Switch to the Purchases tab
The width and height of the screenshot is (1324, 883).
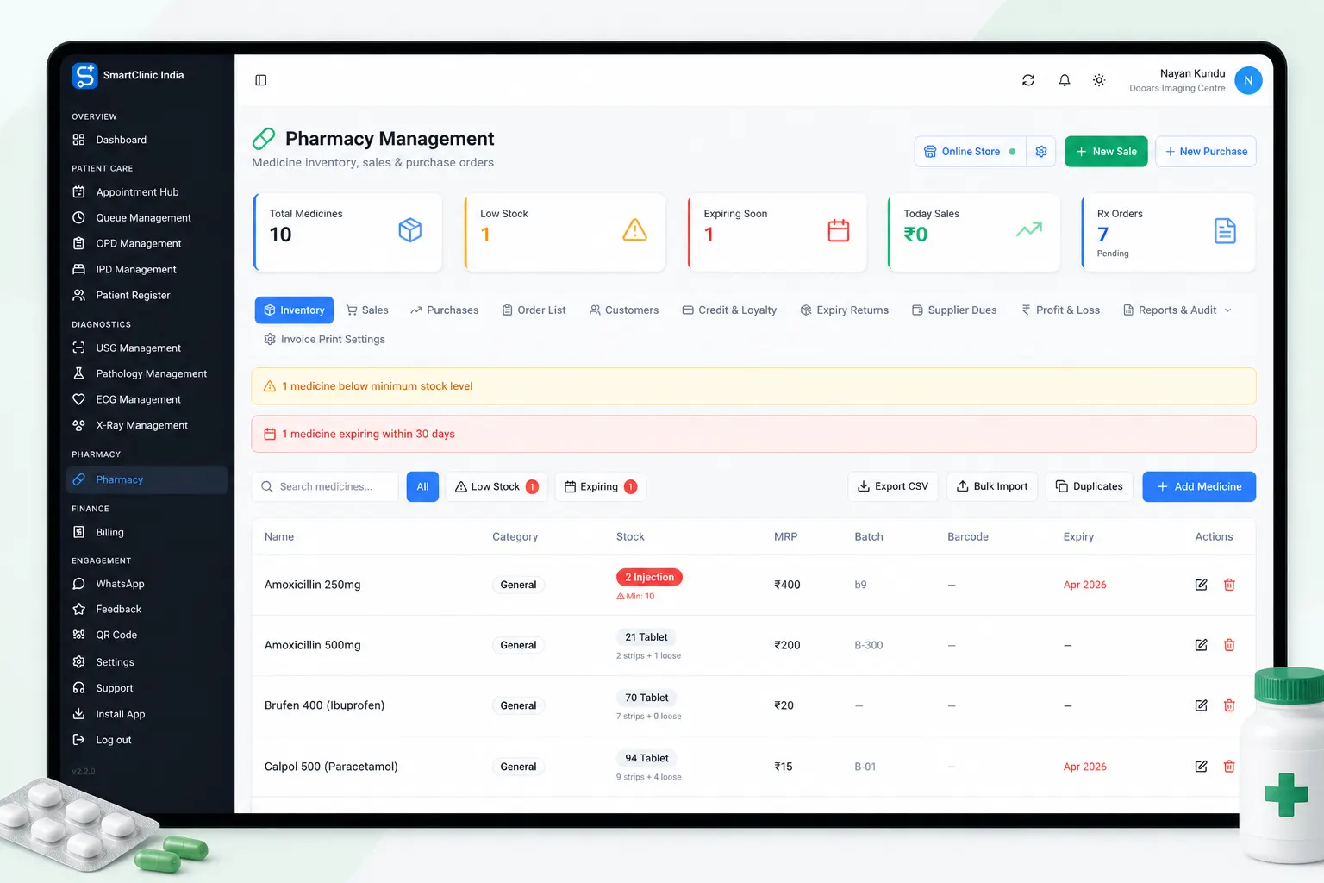(x=445, y=310)
